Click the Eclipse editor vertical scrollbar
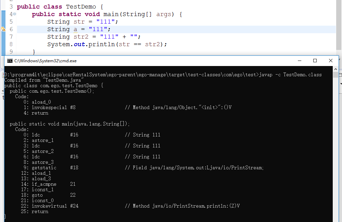The image size is (342, 222). [x=339, y=25]
